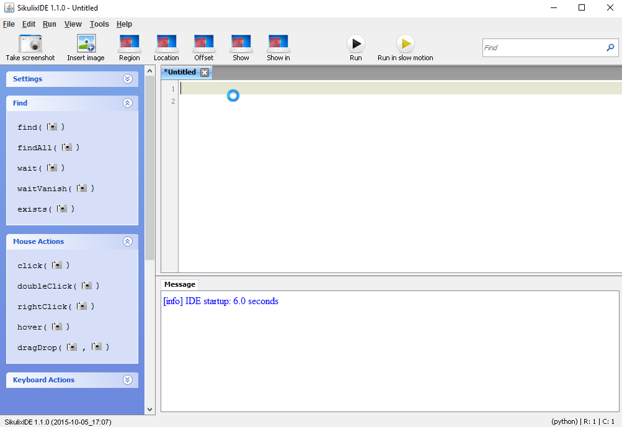The image size is (622, 427).
Task: Collapse the Mouse Actions panel chevron
Action: point(127,241)
